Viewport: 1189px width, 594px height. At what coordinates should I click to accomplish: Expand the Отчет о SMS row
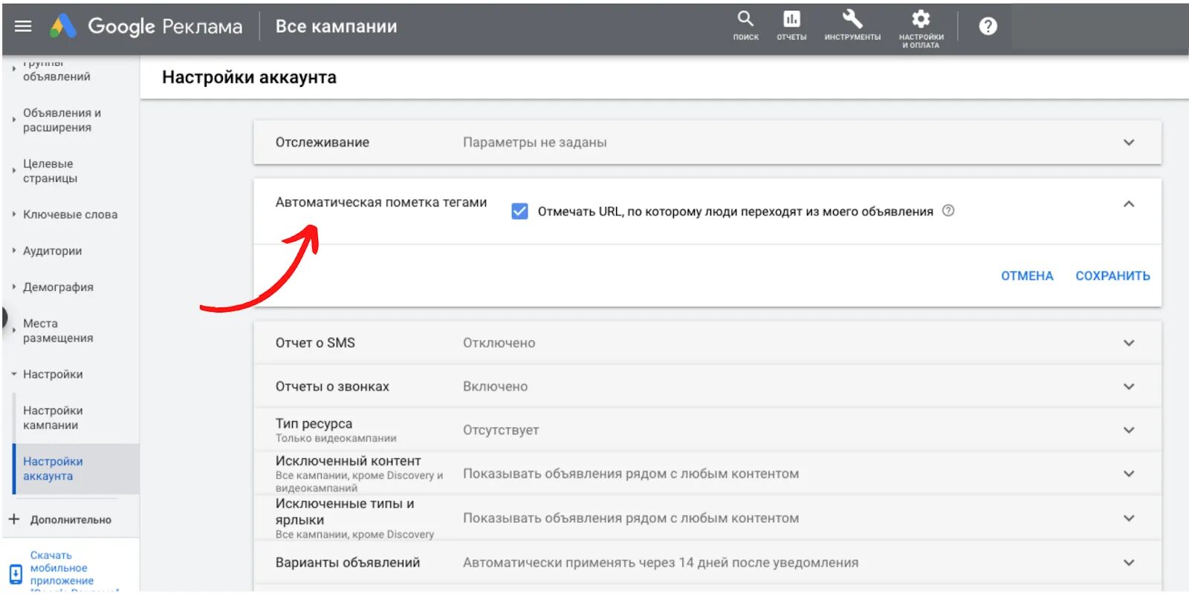[707, 342]
